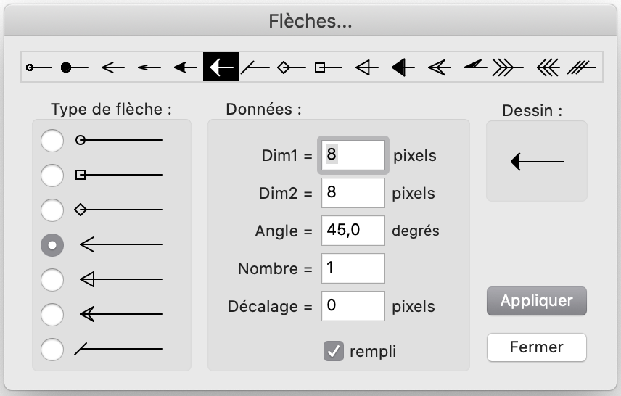Choose the triple slash arrow preset
Screen dimensions: 621x396
581,67
